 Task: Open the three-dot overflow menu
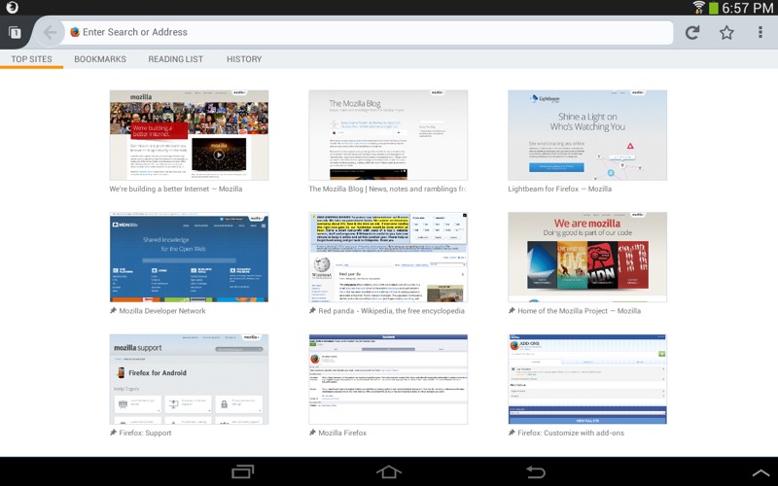[760, 32]
